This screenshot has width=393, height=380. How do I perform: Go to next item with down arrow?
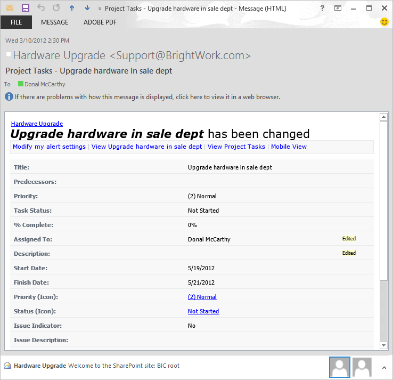tap(87, 8)
